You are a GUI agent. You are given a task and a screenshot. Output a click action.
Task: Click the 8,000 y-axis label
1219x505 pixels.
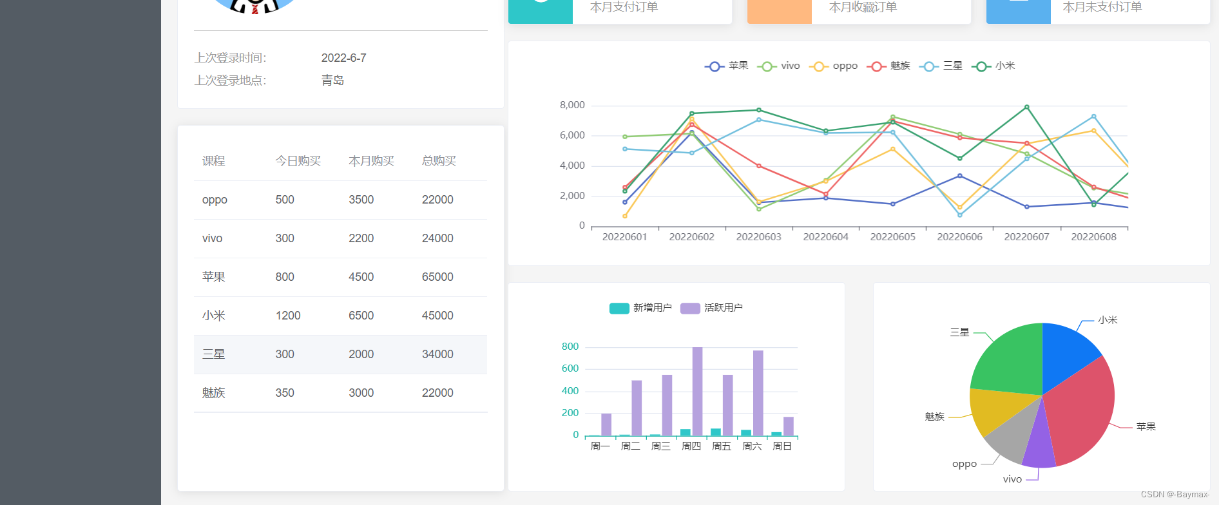click(x=572, y=105)
